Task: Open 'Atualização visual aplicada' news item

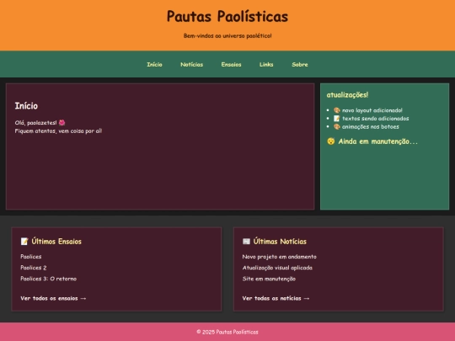Action: (277, 268)
